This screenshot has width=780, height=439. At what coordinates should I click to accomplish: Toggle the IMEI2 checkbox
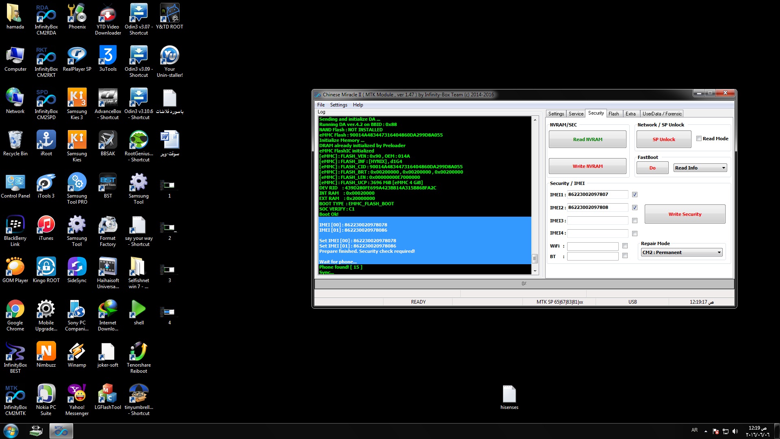(635, 208)
